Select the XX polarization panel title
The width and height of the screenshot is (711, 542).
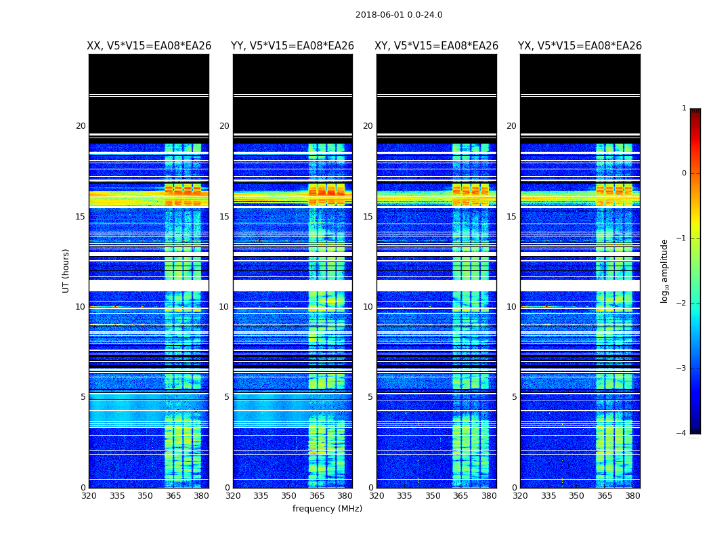[x=149, y=46]
